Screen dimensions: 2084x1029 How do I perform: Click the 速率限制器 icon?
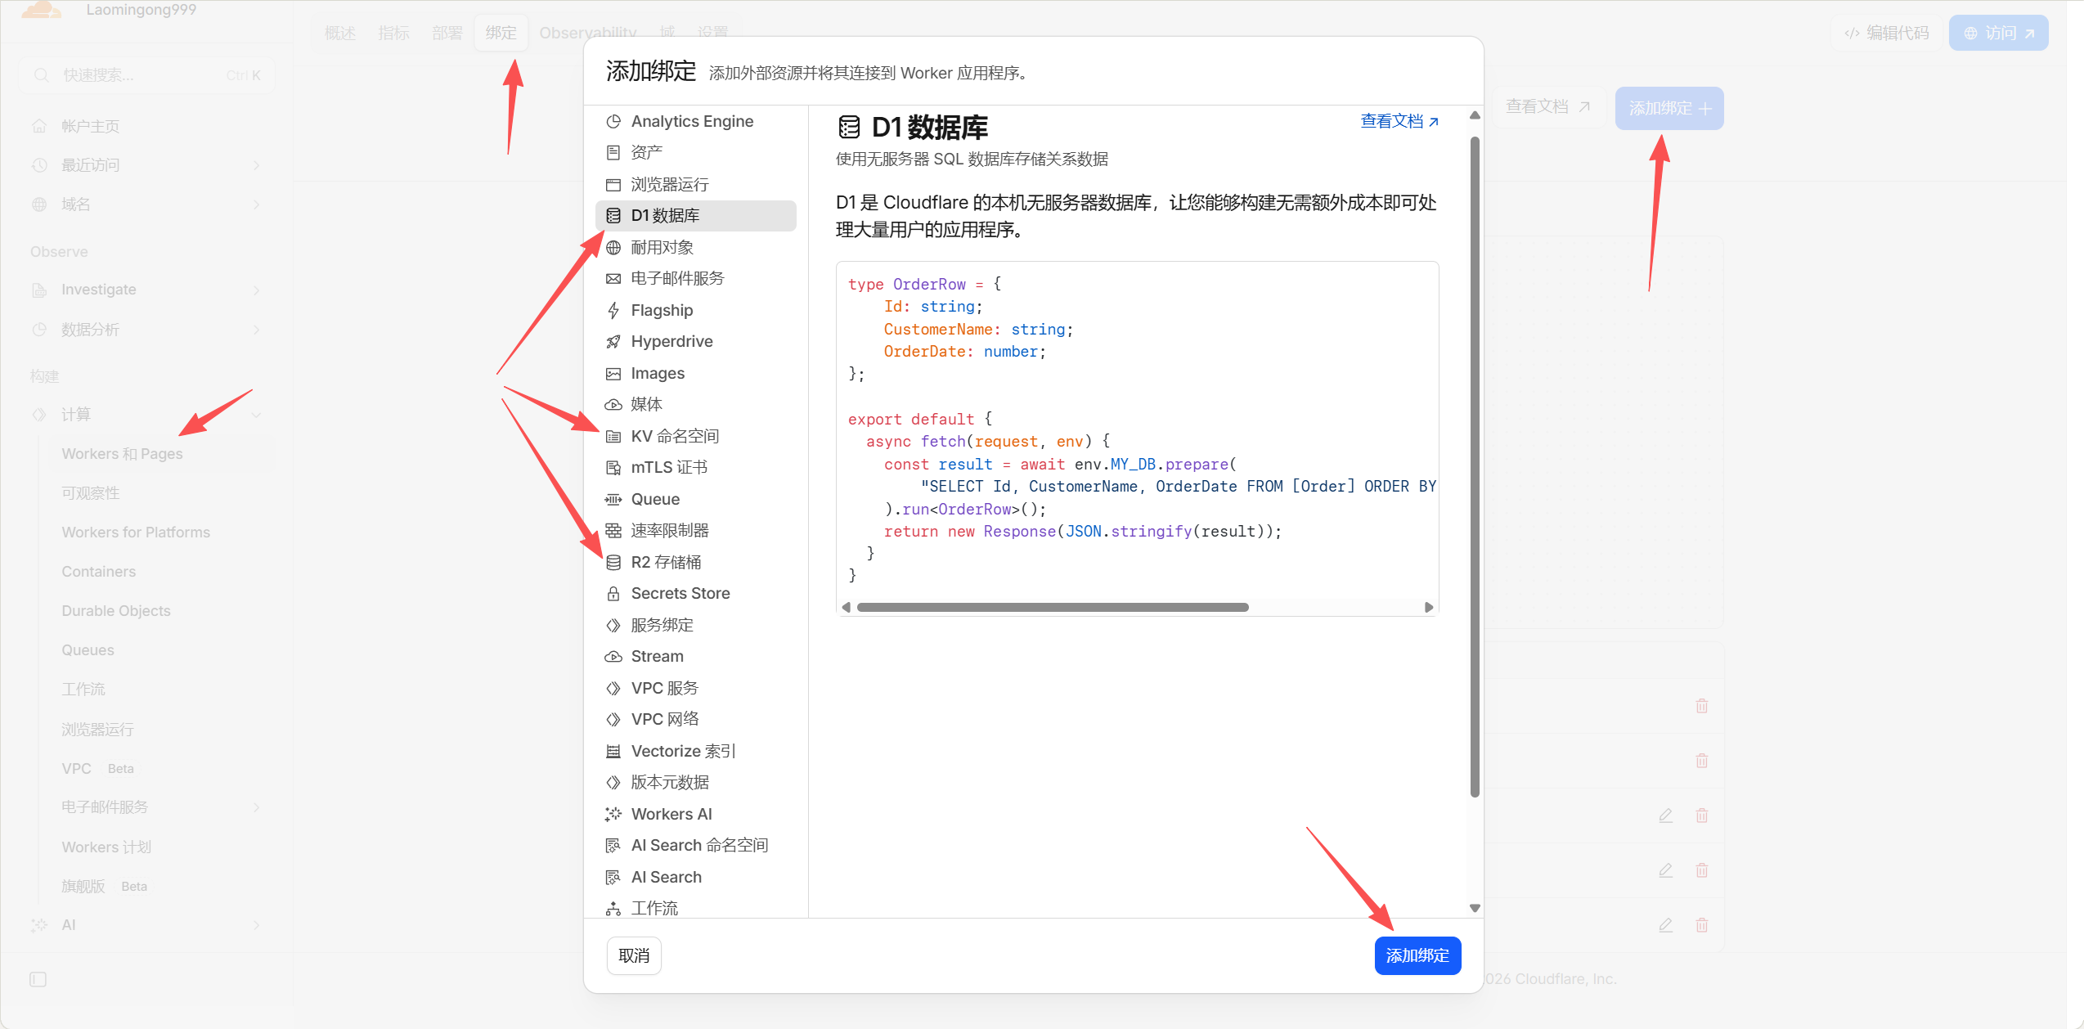coord(613,531)
